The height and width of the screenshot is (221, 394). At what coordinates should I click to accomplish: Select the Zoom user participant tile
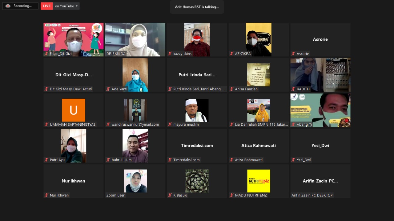[x=135, y=181]
